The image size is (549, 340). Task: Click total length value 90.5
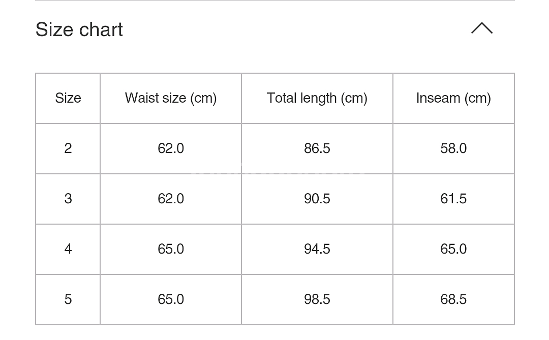tap(317, 199)
